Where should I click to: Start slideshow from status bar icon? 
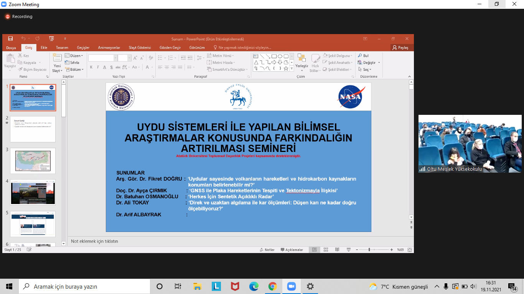(x=349, y=250)
